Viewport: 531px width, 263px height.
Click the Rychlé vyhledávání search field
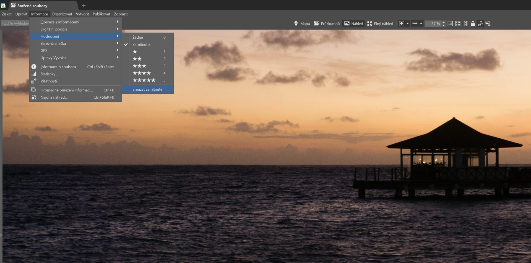[15, 23]
